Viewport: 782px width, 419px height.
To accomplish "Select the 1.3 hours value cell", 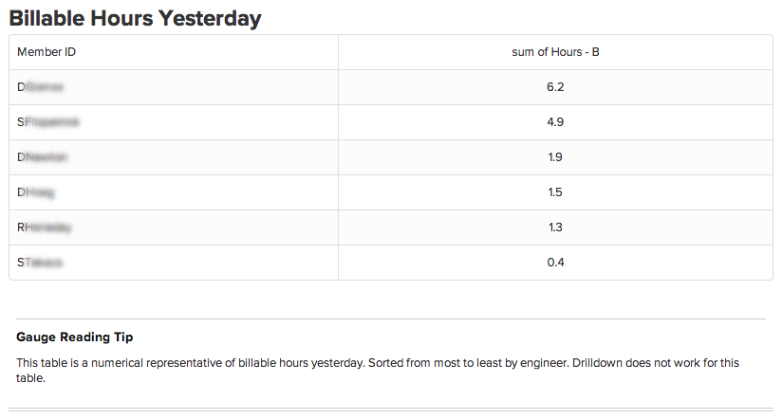I will click(x=555, y=228).
